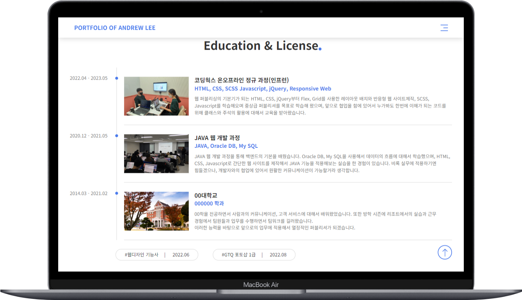Click the date text 2014.03 - 2021.02

tap(89, 193)
